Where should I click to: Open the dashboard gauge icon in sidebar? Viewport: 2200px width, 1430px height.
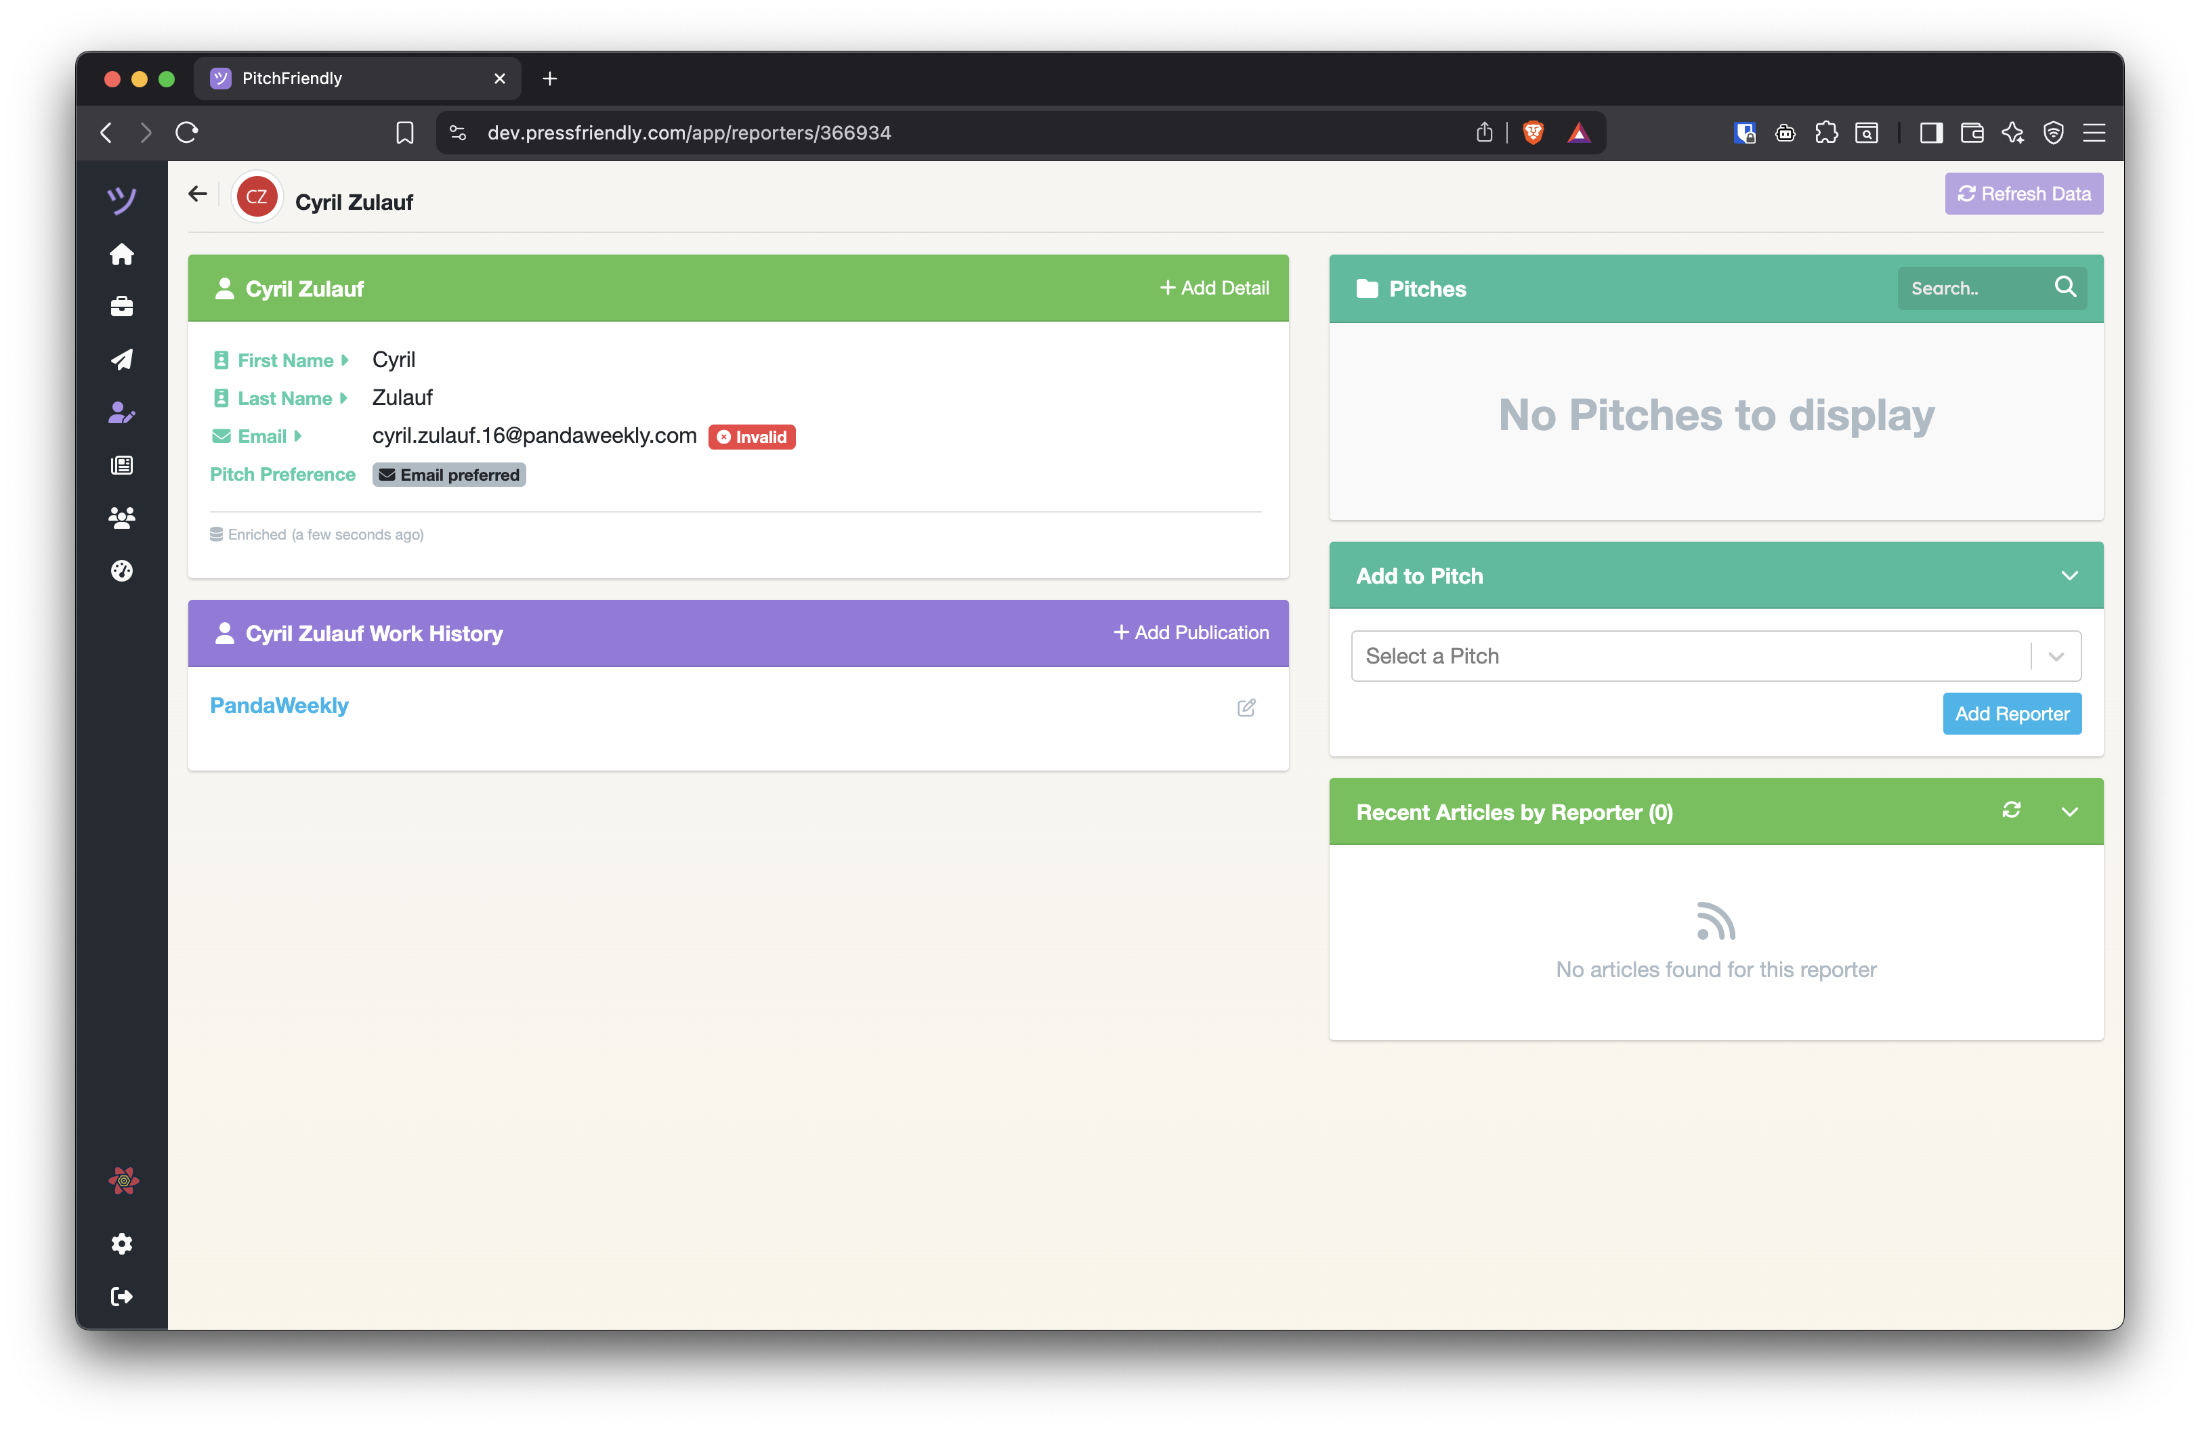121,571
